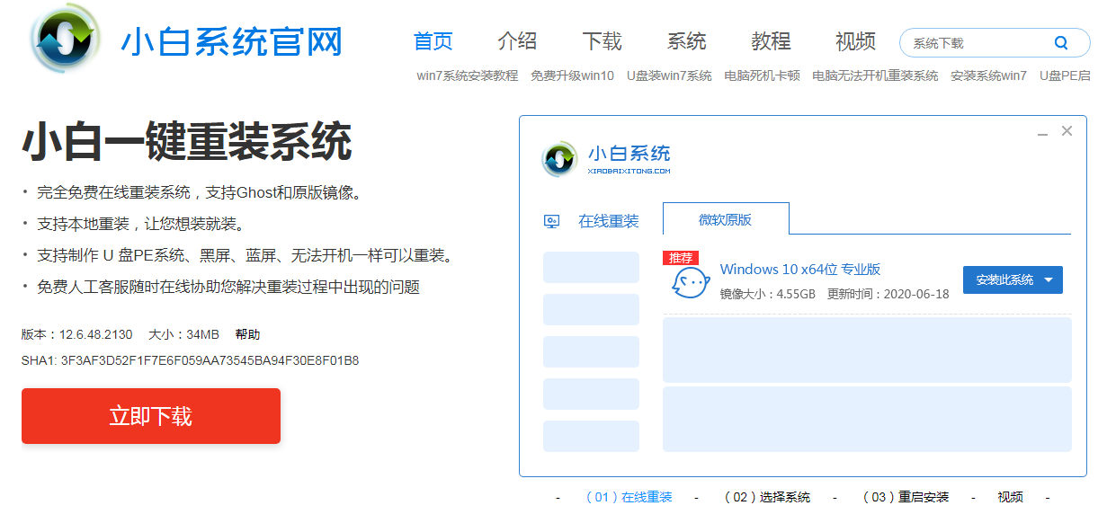Image resolution: width=1107 pixels, height=523 pixels.
Task: Open 安装系统win7 link
Action: 988,75
